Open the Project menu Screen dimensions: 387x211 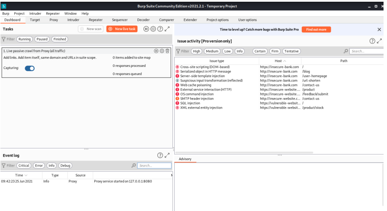click(19, 13)
